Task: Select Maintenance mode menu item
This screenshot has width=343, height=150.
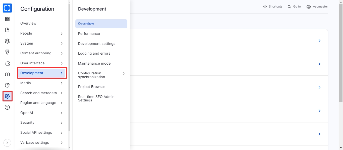Action: 94,63
